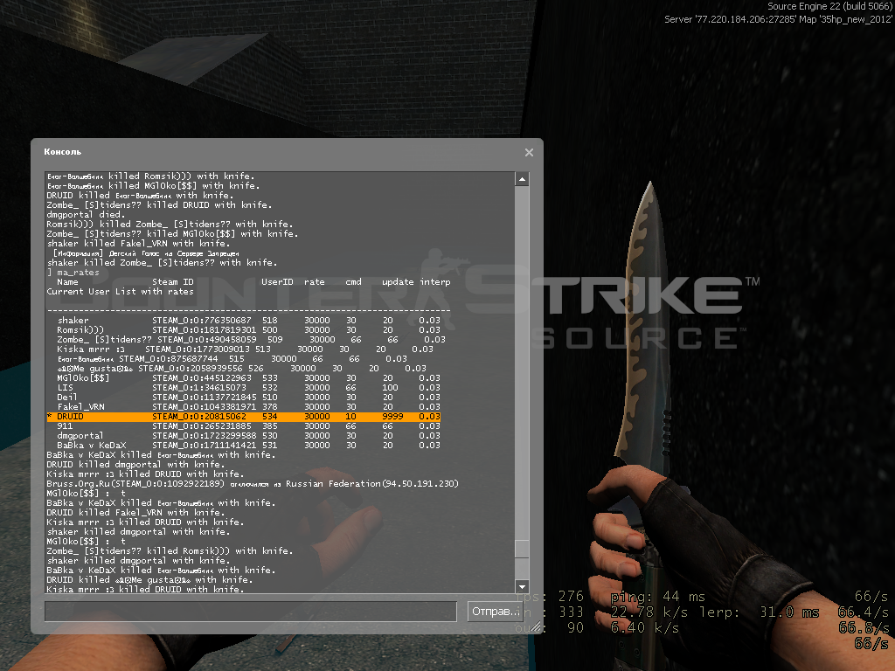Image resolution: width=895 pixels, height=671 pixels.
Task: Click the console window resize grip
Action: [536, 627]
